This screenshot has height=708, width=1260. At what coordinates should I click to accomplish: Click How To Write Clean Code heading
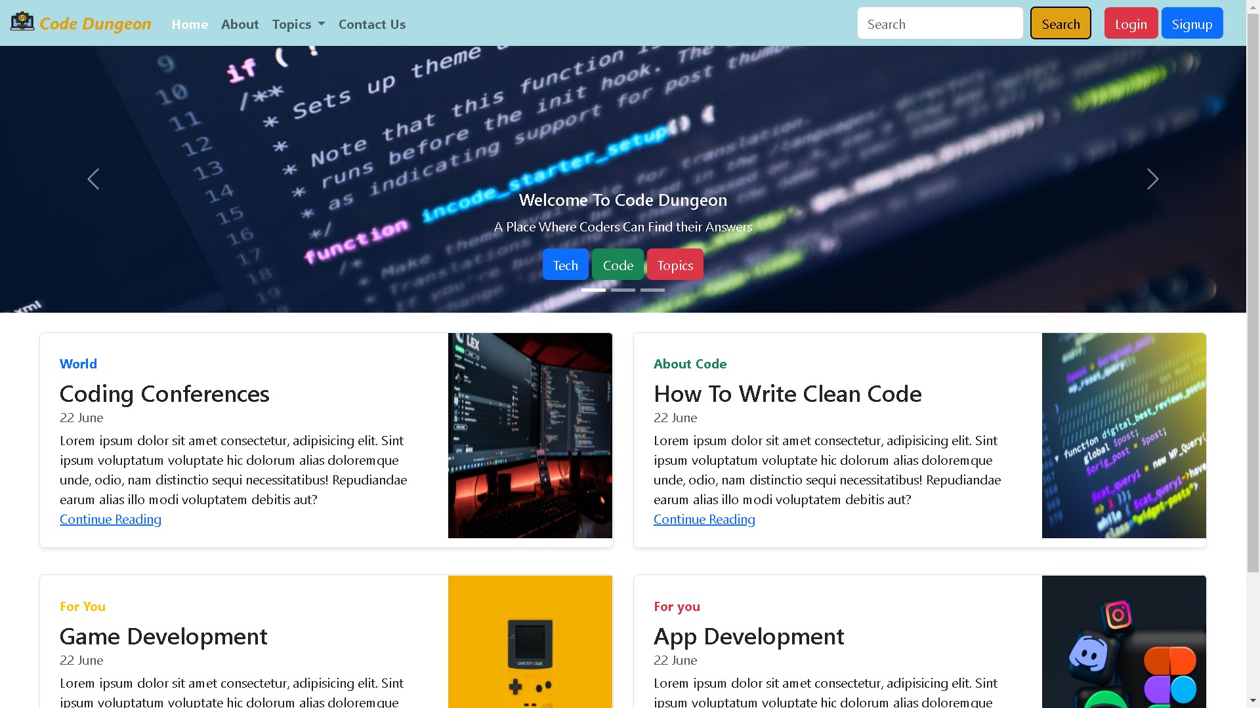pos(787,394)
